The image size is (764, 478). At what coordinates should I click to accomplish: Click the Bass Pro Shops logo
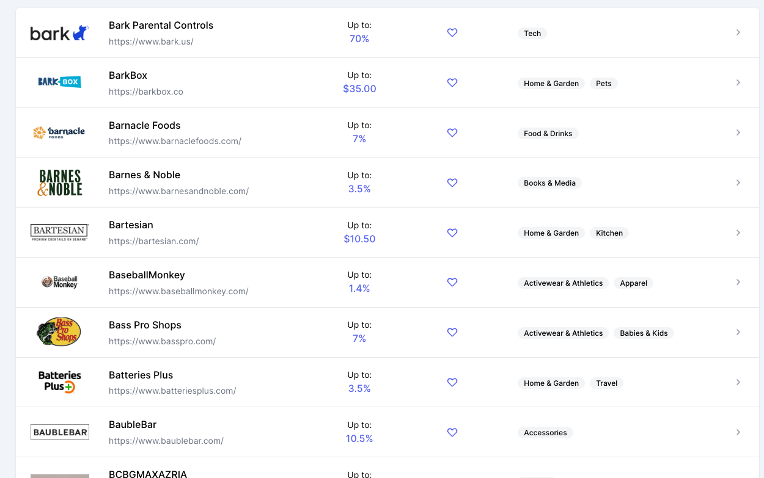(59, 332)
